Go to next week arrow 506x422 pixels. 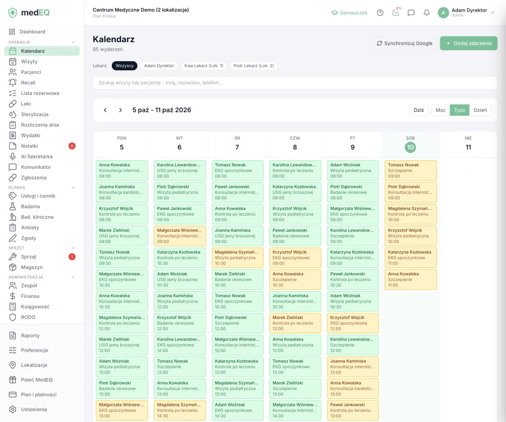120,110
